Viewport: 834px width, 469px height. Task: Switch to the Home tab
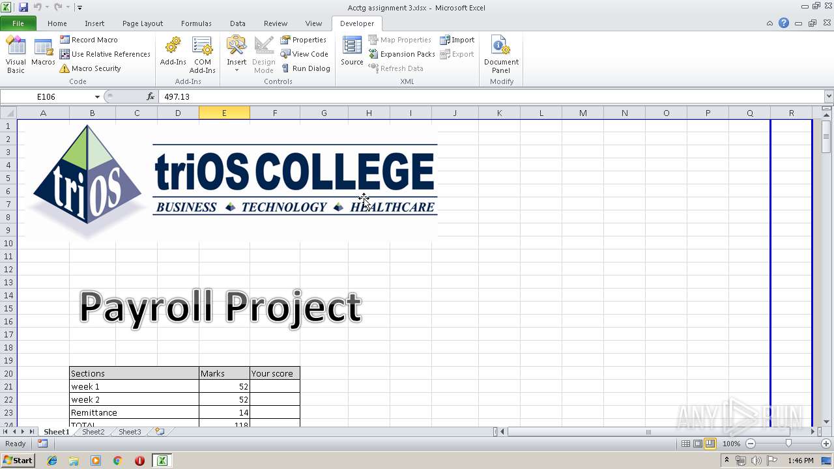(57, 23)
